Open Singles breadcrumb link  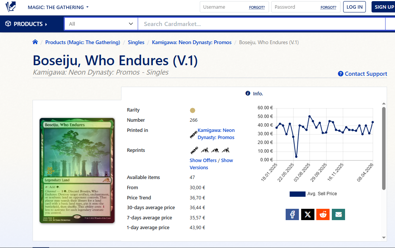[136, 42]
